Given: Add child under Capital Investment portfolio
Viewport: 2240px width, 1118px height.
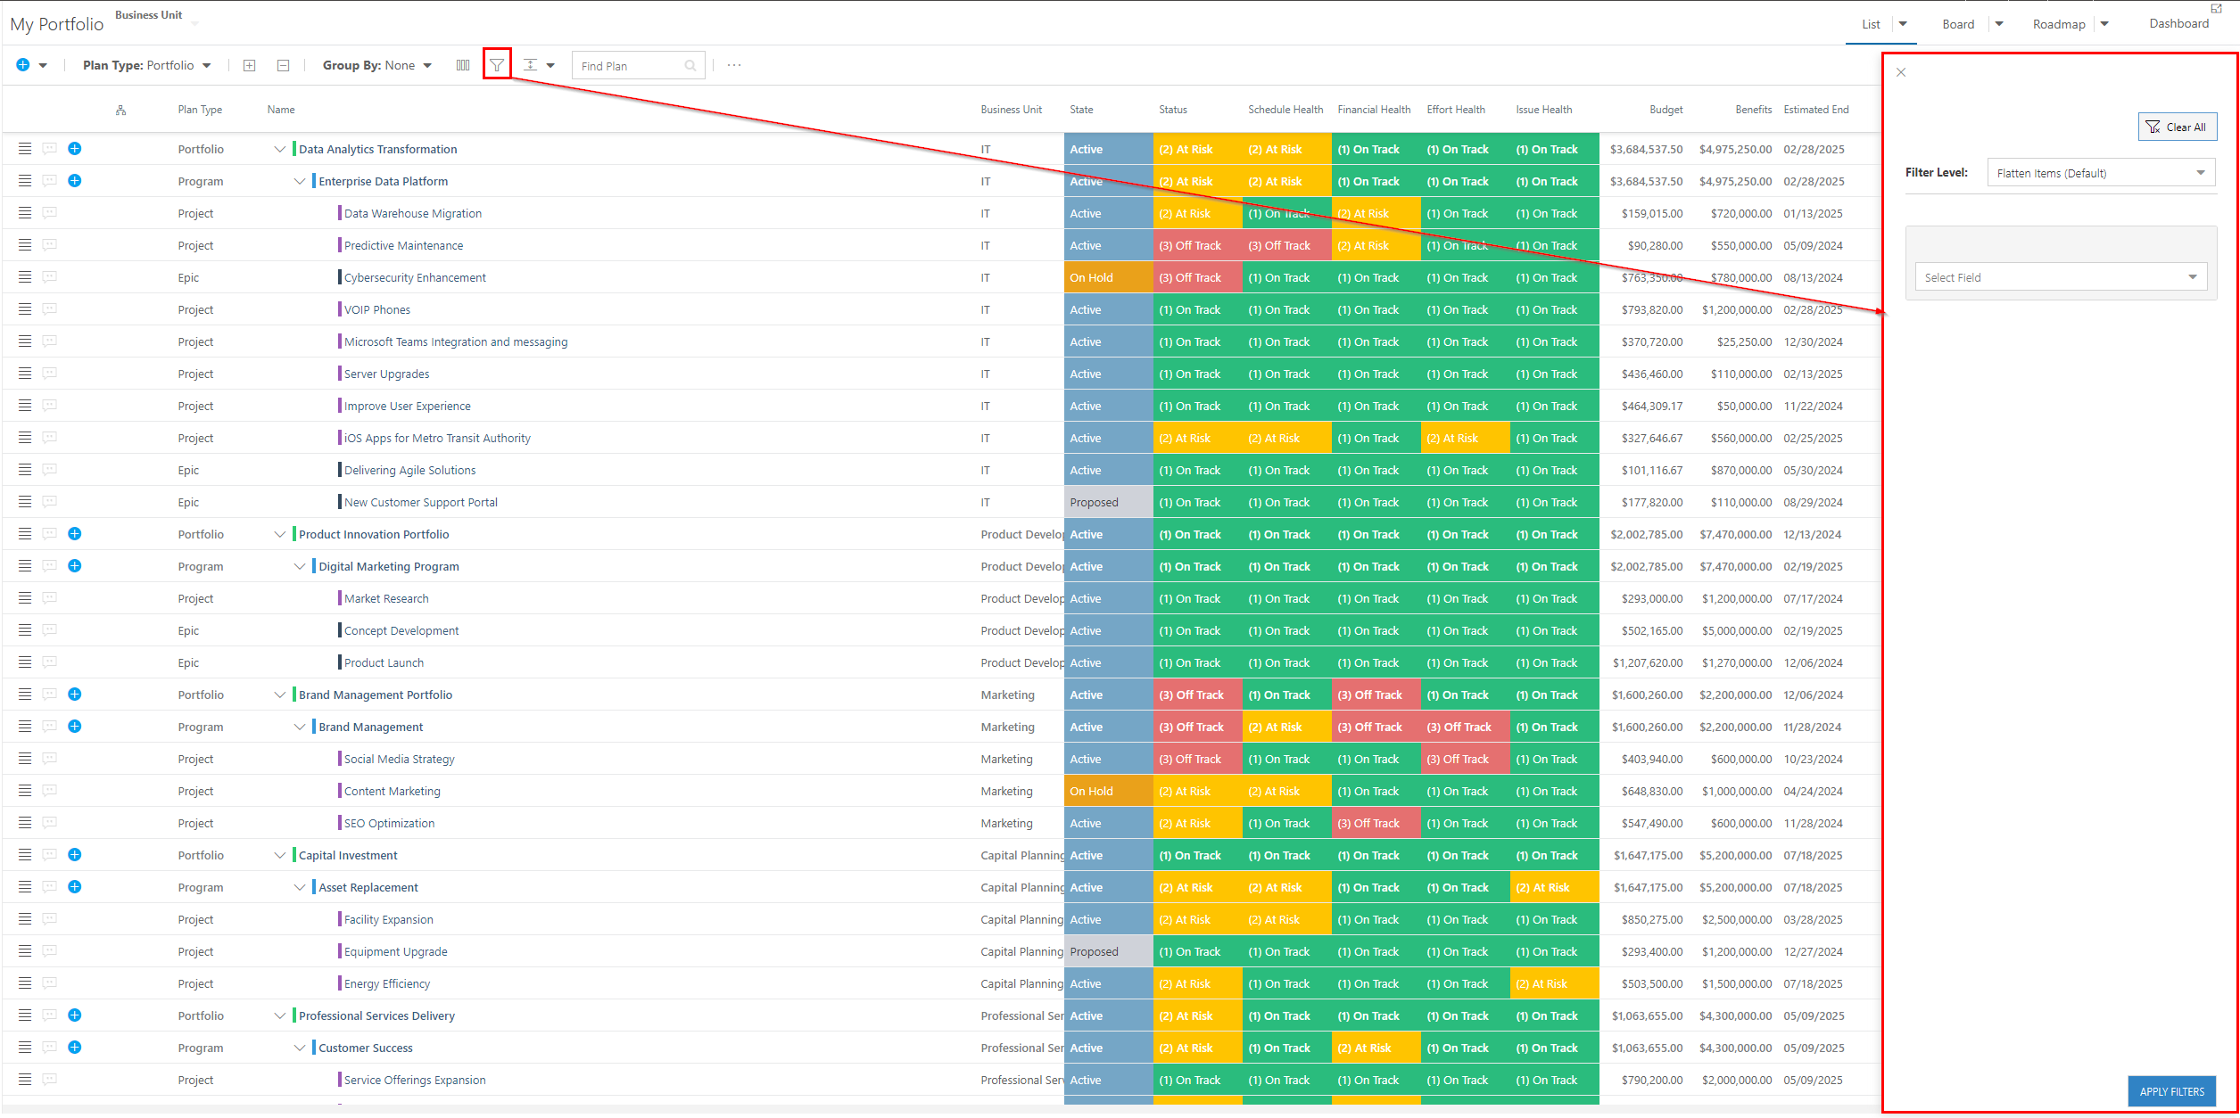Looking at the screenshot, I should coord(75,855).
